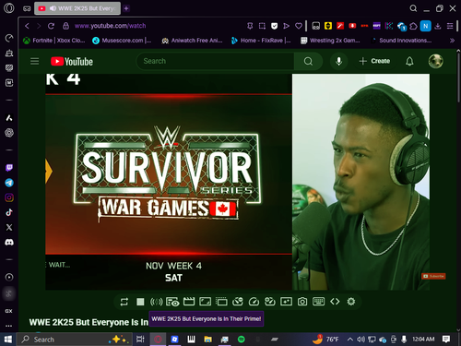Open the sidebar three-dots setup menu
The width and height of the screenshot is (461, 346).
point(9,326)
